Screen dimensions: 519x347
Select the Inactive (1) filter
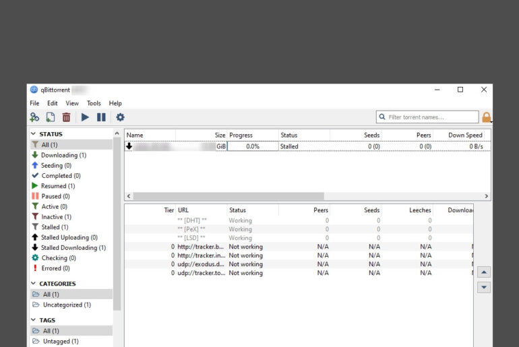(71, 217)
